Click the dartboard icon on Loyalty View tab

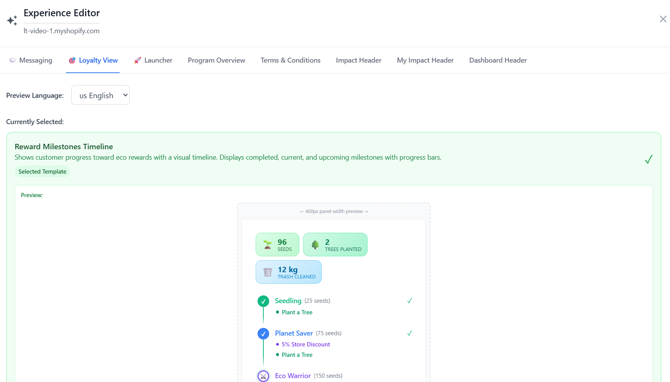pos(72,60)
